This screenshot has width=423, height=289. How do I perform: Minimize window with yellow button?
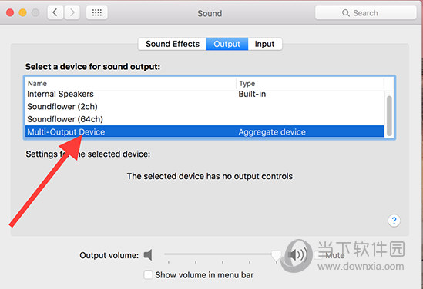22,12
